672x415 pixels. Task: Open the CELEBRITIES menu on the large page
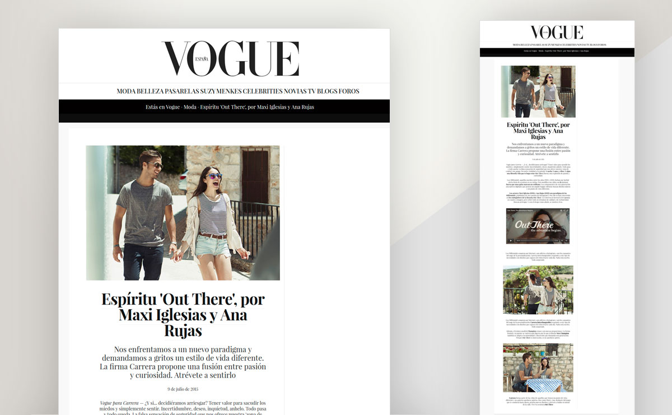click(x=263, y=91)
